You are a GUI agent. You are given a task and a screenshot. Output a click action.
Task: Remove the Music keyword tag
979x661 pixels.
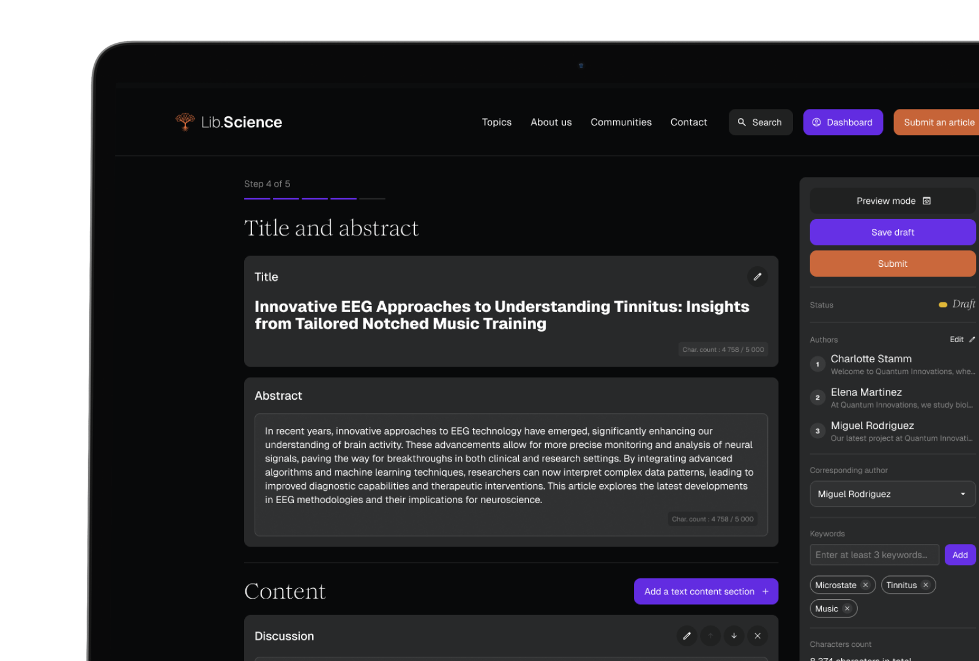847,608
